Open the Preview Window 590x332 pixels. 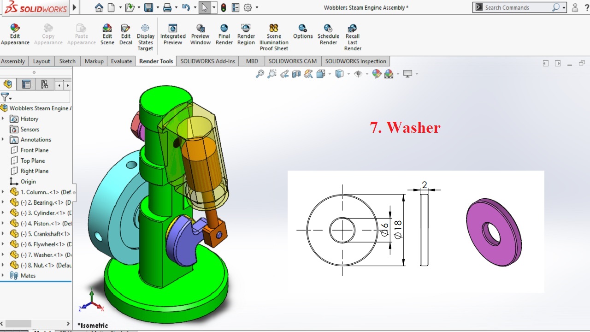click(201, 35)
